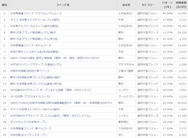The image size is (188, 138).
Task: Select company cell 三菱UFJ国際
Action: click(x=126, y=71)
